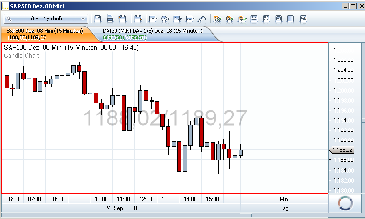The height and width of the screenshot is (219, 365).
Task: Click the 1.208,00 price axis label
Action: click(343, 50)
